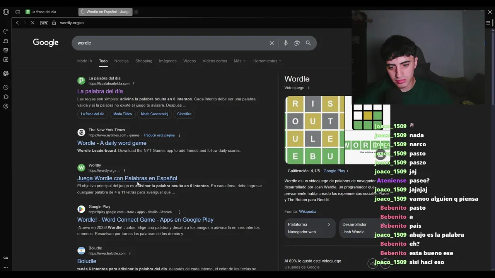Click the Google logo
The image size is (495, 278).
pos(46,43)
